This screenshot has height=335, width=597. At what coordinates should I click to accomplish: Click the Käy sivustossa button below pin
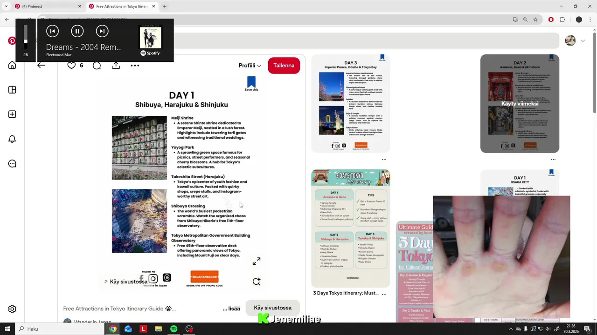click(x=272, y=308)
